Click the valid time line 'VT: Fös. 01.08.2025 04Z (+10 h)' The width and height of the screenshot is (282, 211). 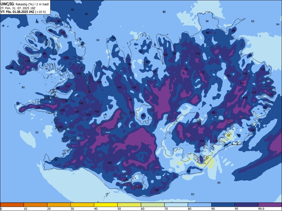tap(23, 12)
